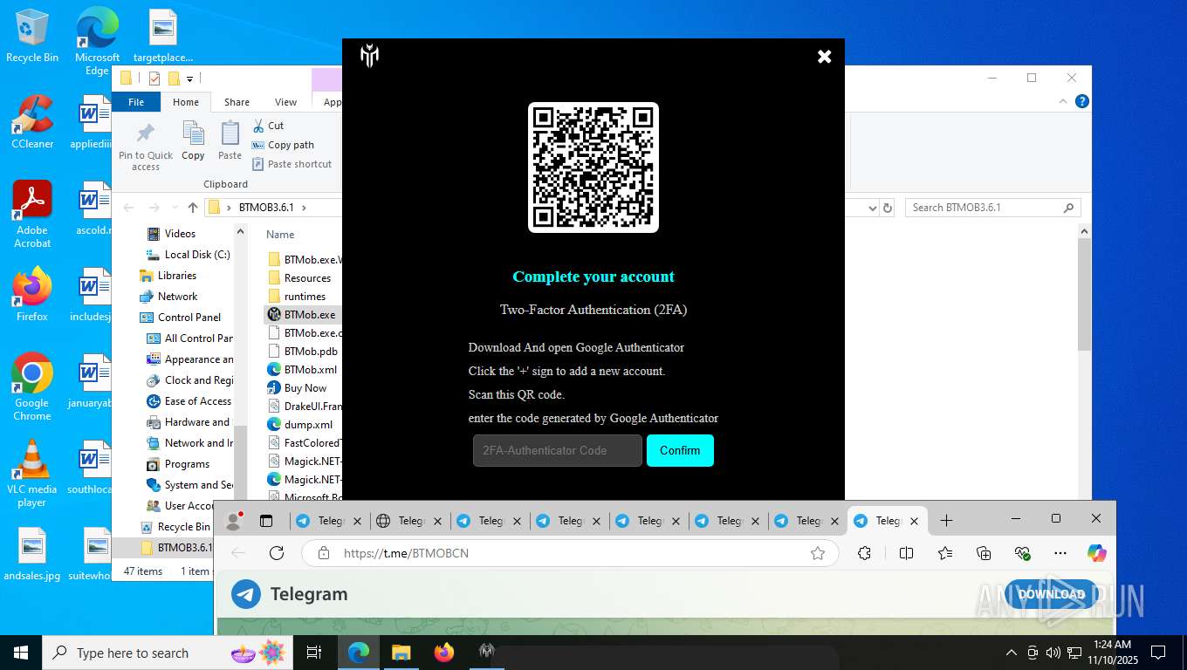This screenshot has width=1187, height=670.
Task: Click Pin to Quick access icon
Action: (x=146, y=147)
